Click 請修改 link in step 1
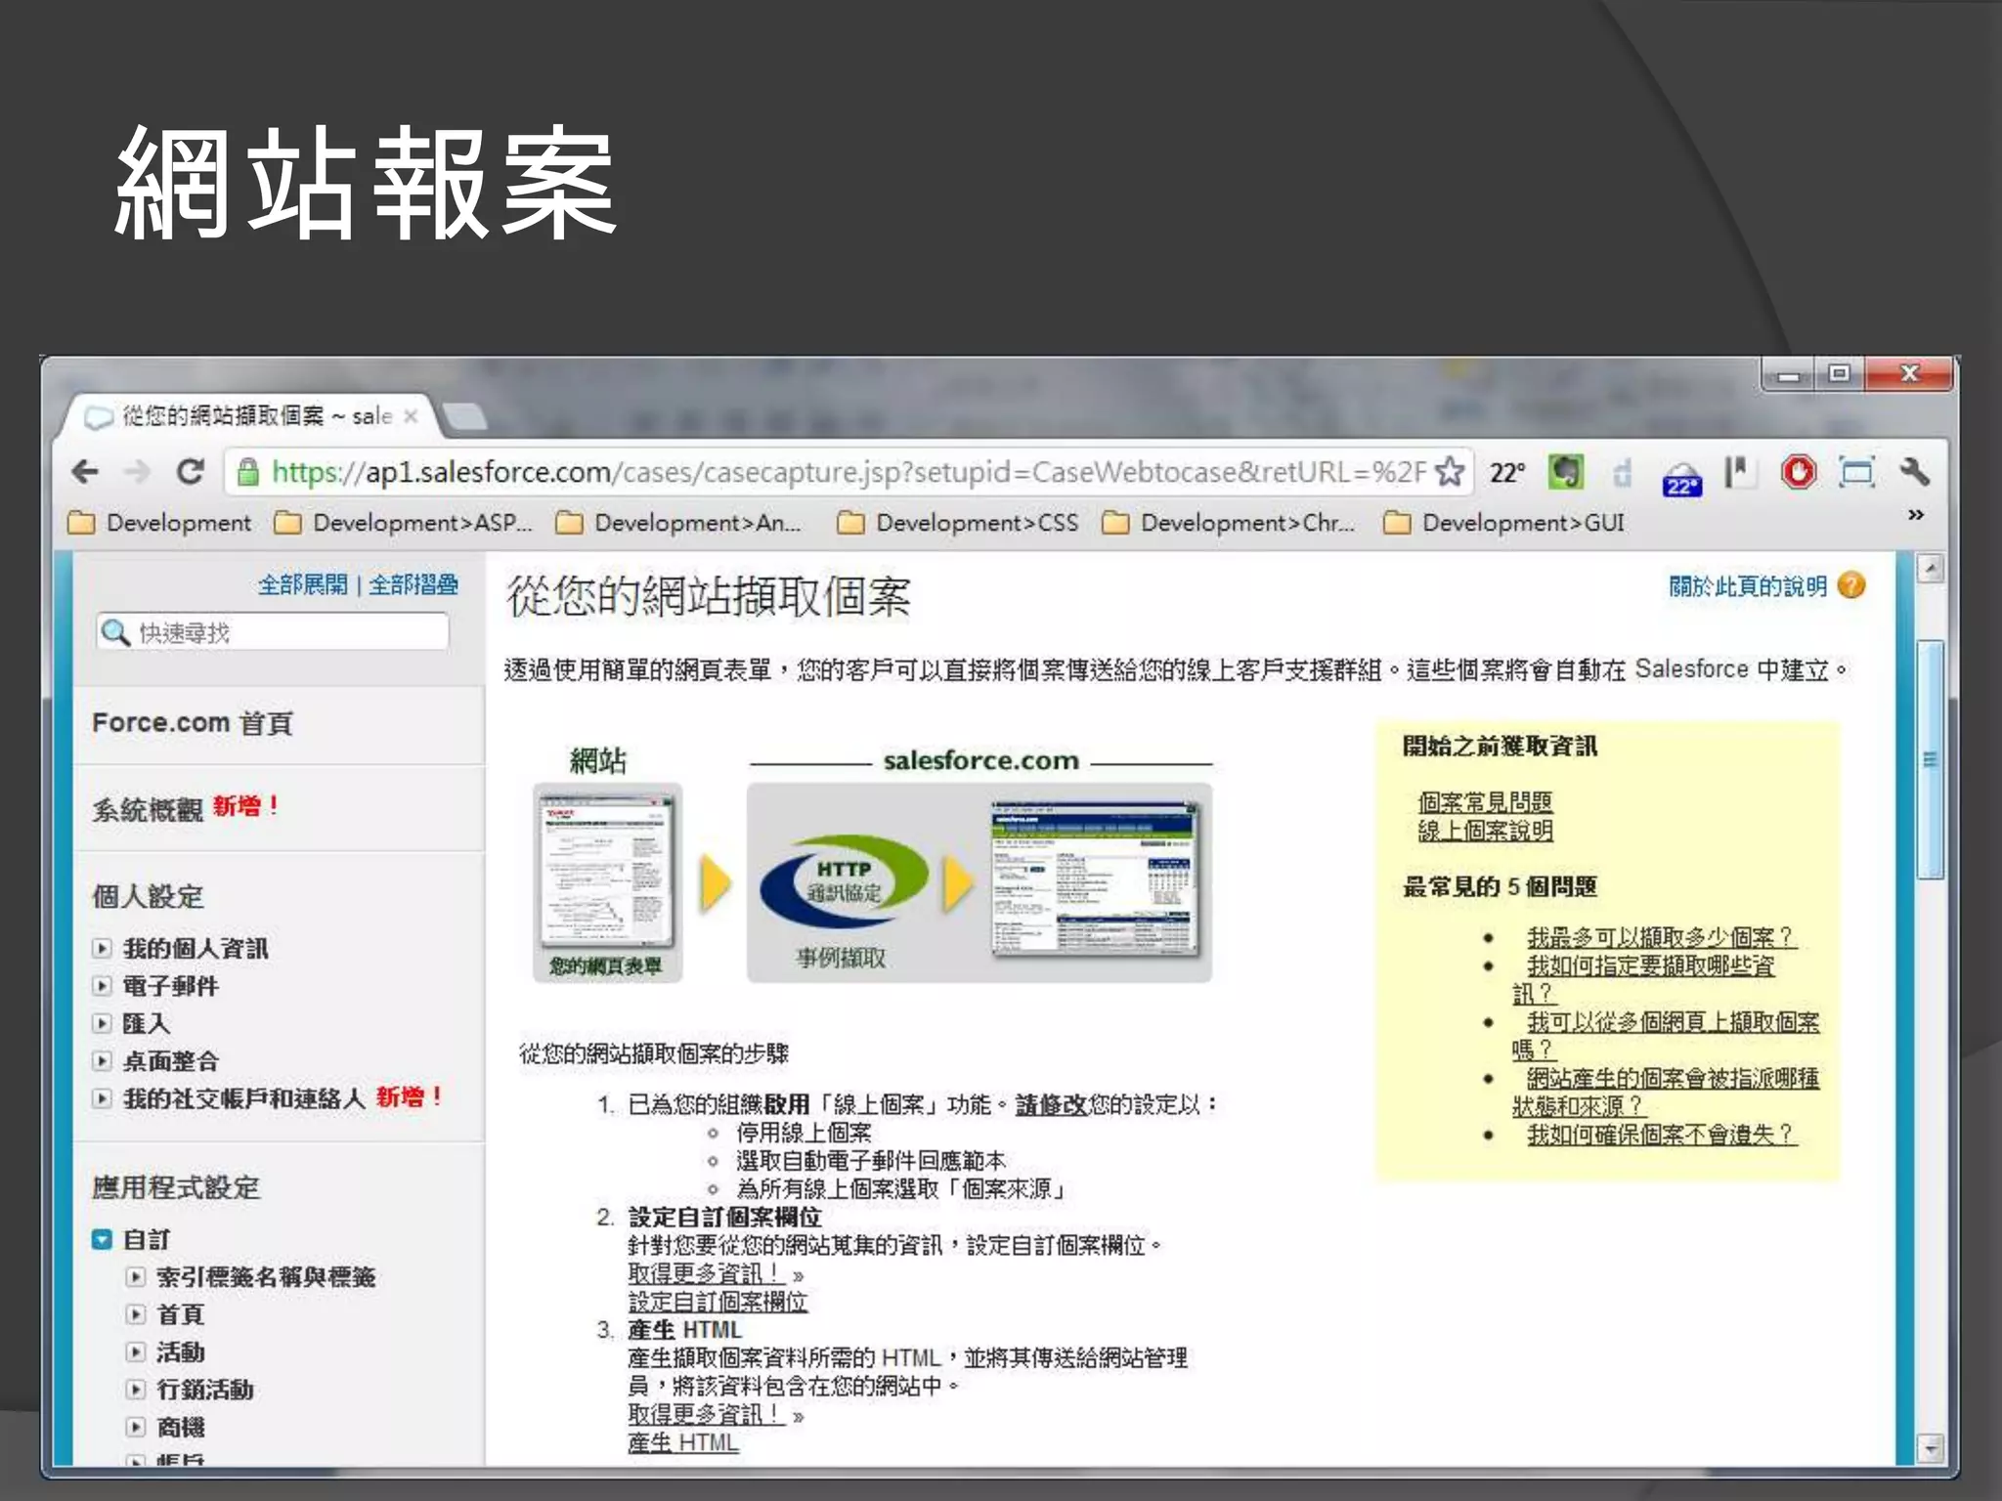 point(1051,1104)
